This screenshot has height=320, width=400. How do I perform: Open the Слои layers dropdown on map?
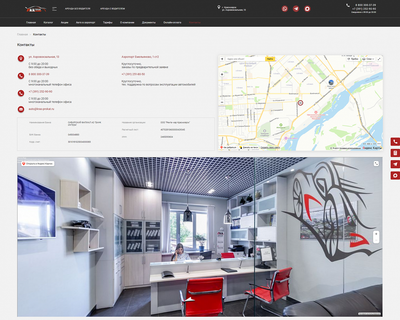pos(368,59)
